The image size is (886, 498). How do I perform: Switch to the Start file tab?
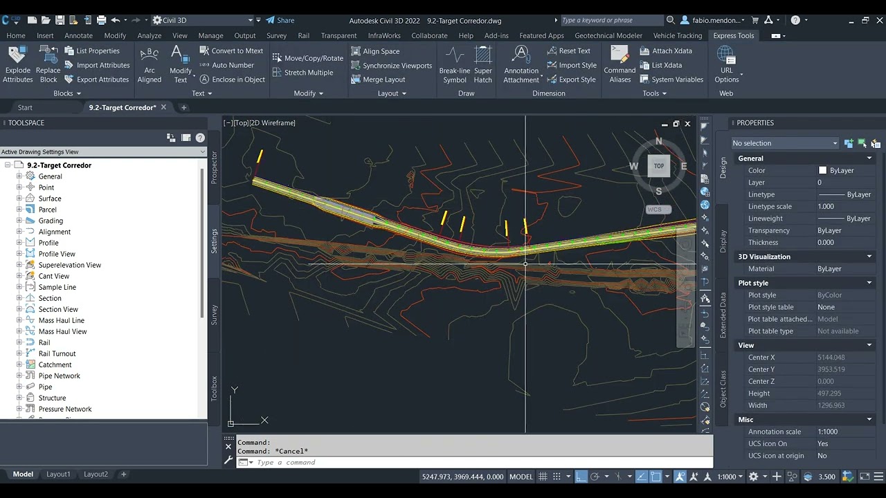pos(25,108)
